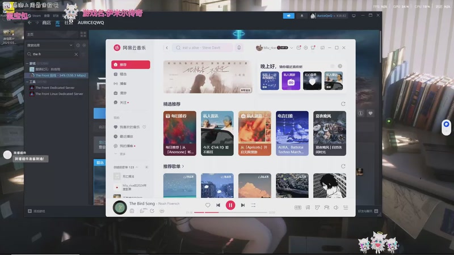This screenshot has height=255, width=454.
Task: Click The Bird Song title
Action: [x=142, y=203]
